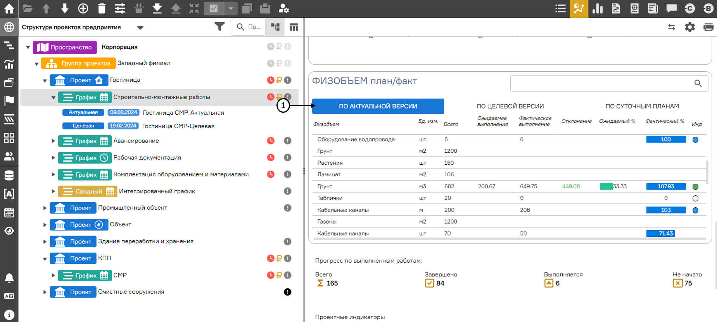
Task: Go to the home icon
Action: [x=9, y=8]
